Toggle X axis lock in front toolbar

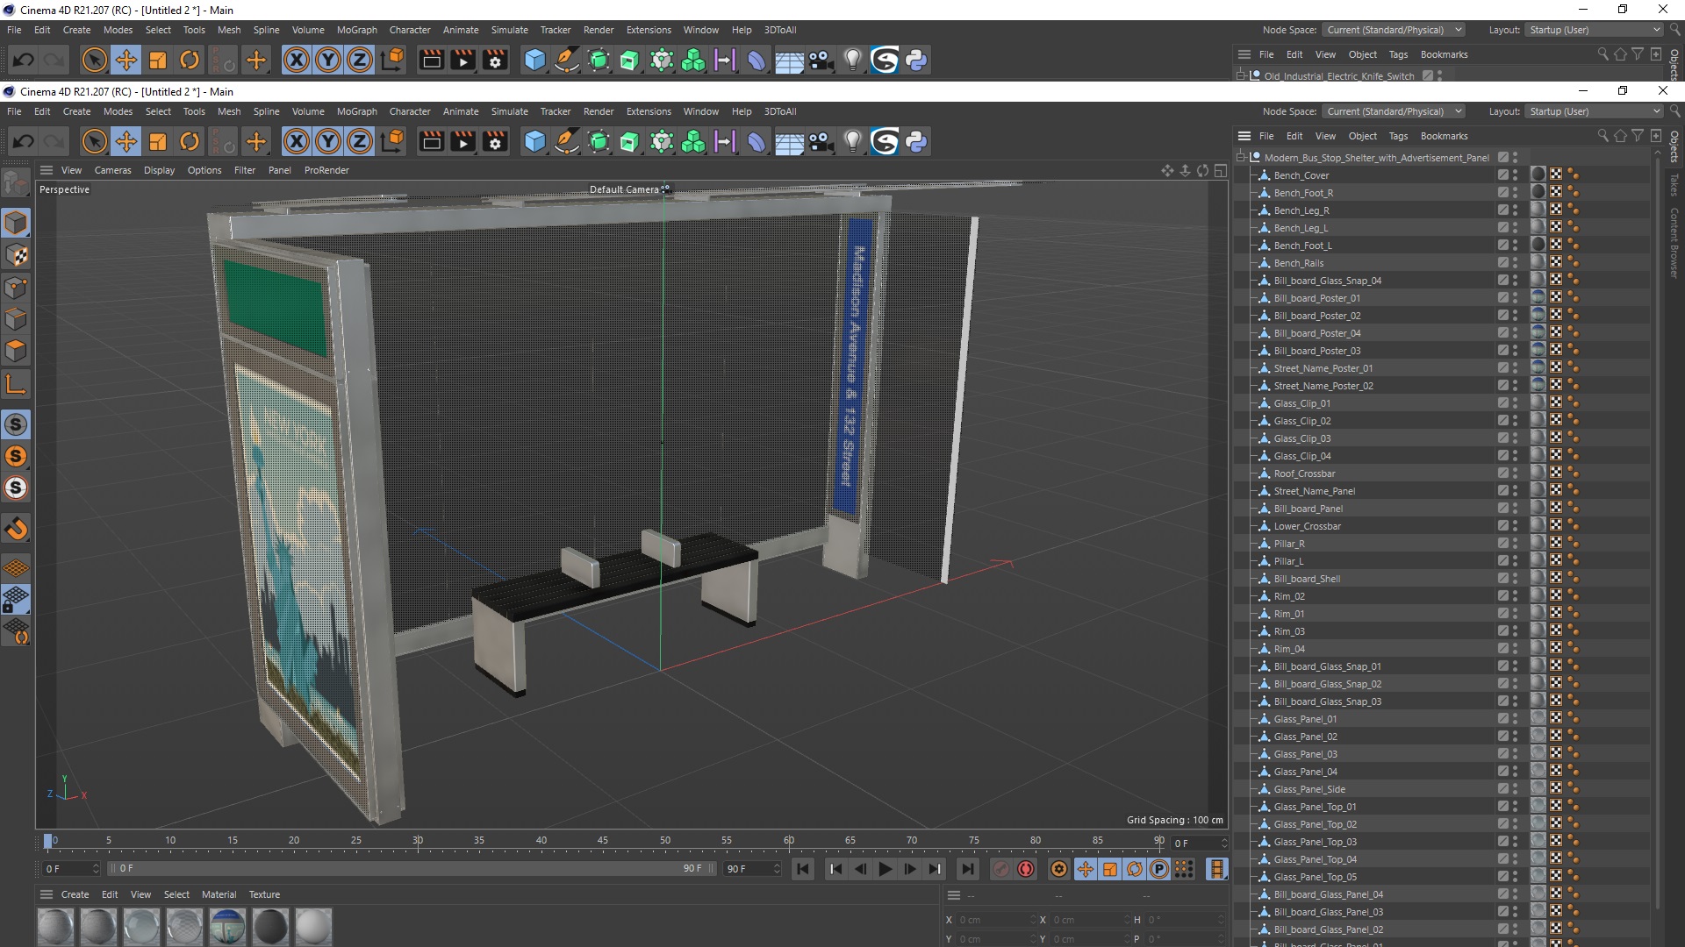pos(297,141)
